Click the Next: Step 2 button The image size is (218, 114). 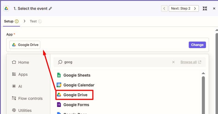pos(184,8)
